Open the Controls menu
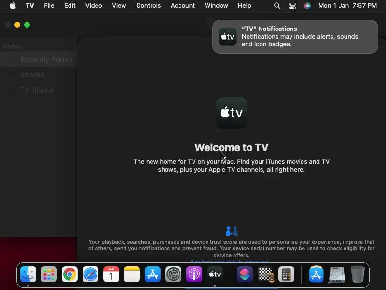 [149, 5]
